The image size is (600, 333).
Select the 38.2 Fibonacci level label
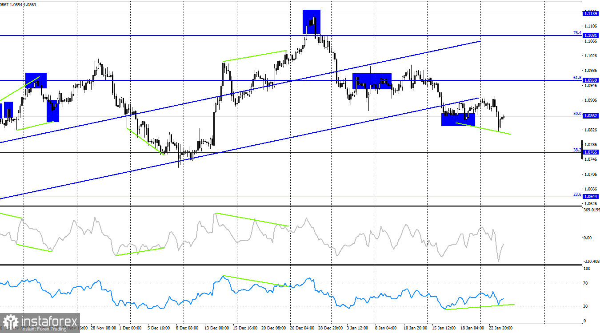click(x=577, y=150)
